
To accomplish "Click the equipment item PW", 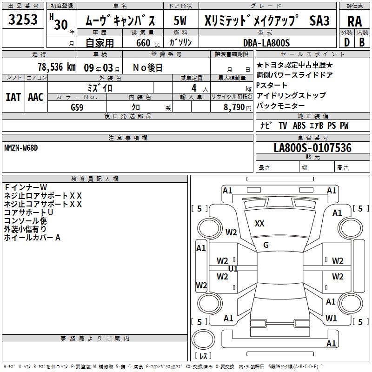I will [x=344, y=125].
